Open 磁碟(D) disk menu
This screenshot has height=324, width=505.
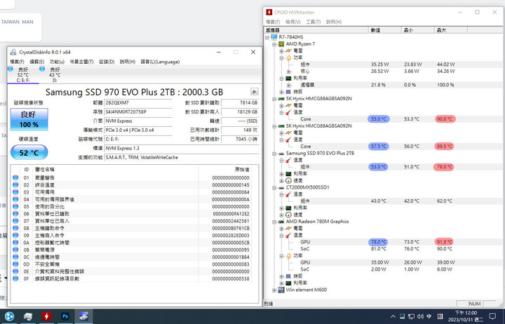107,62
